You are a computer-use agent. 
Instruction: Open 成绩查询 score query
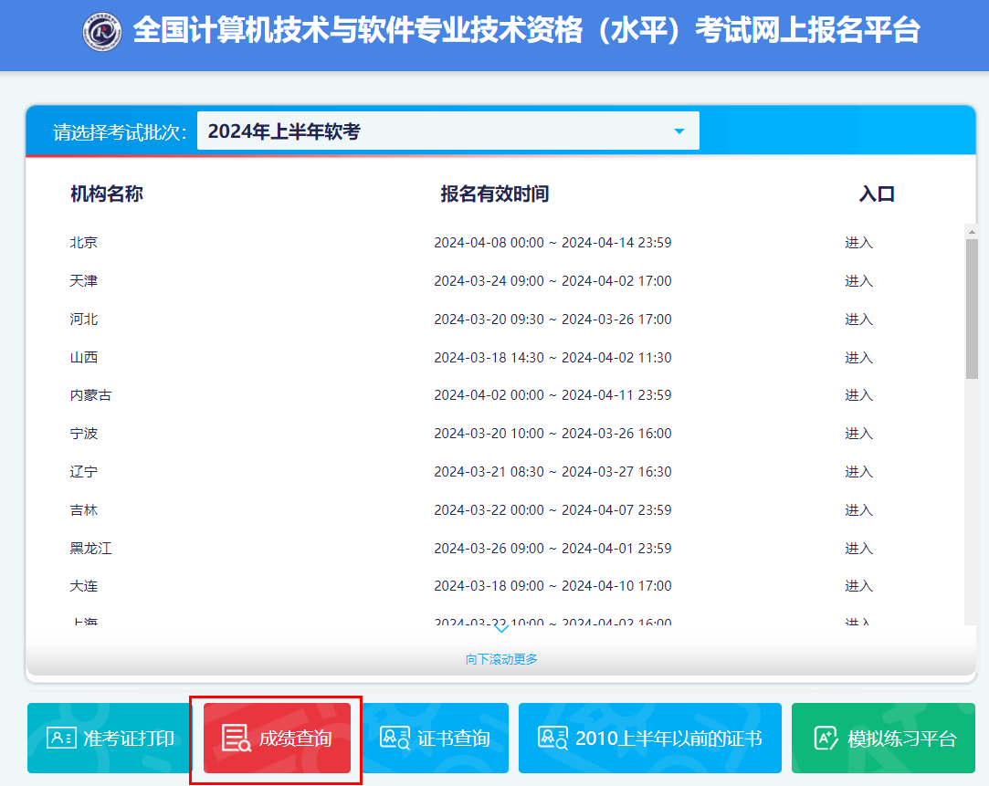[x=277, y=738]
